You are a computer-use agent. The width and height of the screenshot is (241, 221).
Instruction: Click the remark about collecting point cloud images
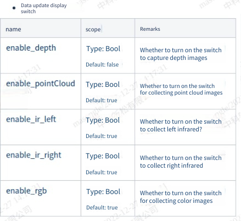[181, 90]
